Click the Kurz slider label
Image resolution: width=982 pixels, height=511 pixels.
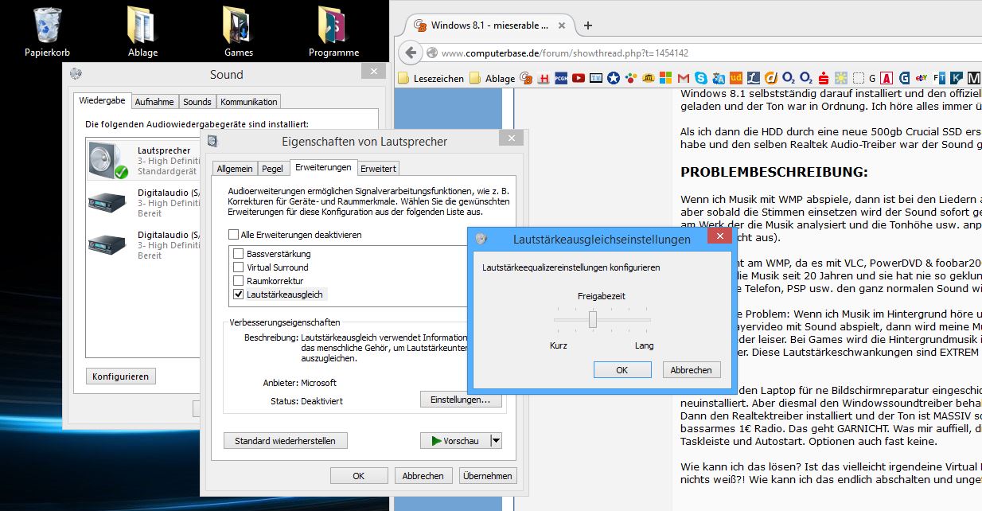coord(559,345)
